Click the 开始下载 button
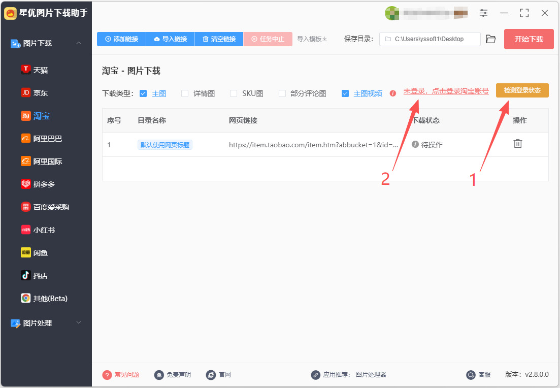Screen dimensions: 560x388 [x=529, y=39]
